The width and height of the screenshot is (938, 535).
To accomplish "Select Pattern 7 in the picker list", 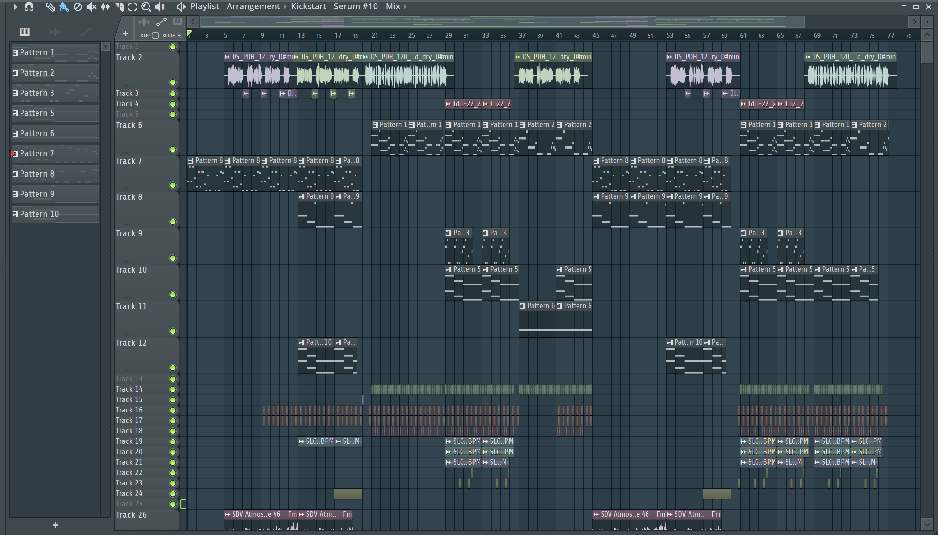I will (55, 153).
